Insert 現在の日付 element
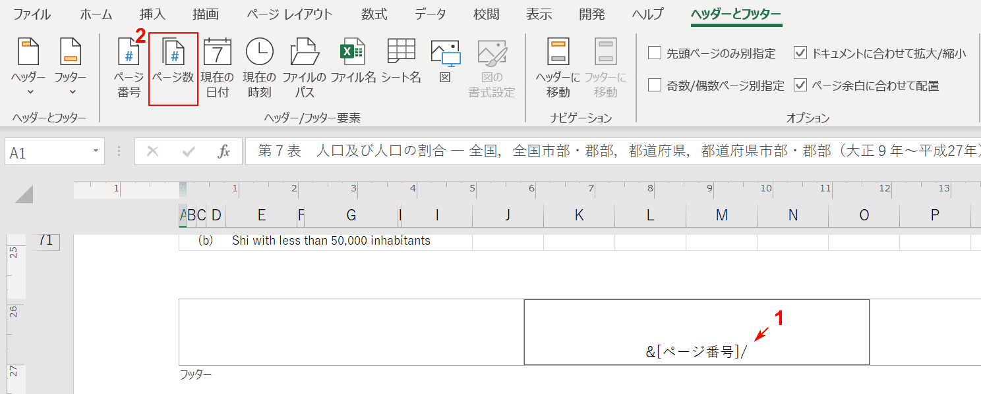This screenshot has height=394, width=981. (218, 68)
